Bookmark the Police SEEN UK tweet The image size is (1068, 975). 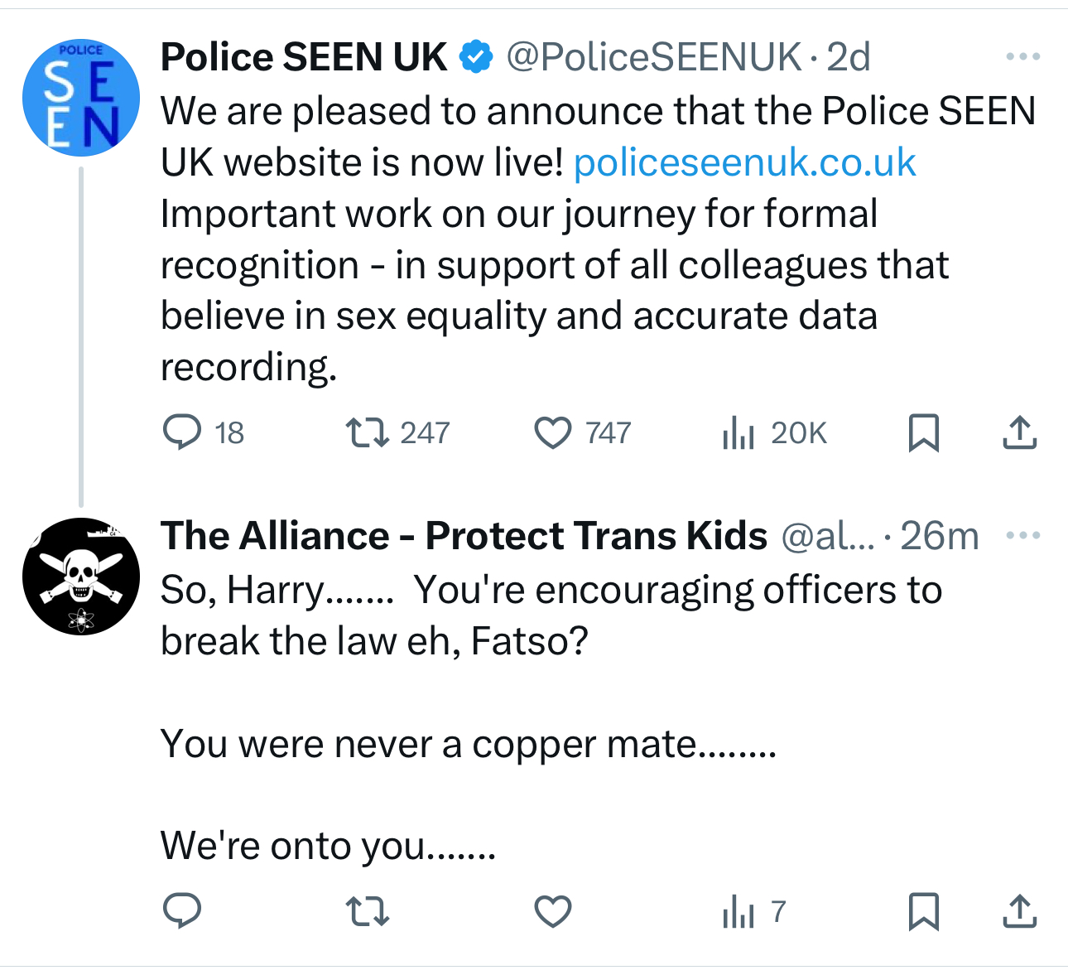[923, 432]
